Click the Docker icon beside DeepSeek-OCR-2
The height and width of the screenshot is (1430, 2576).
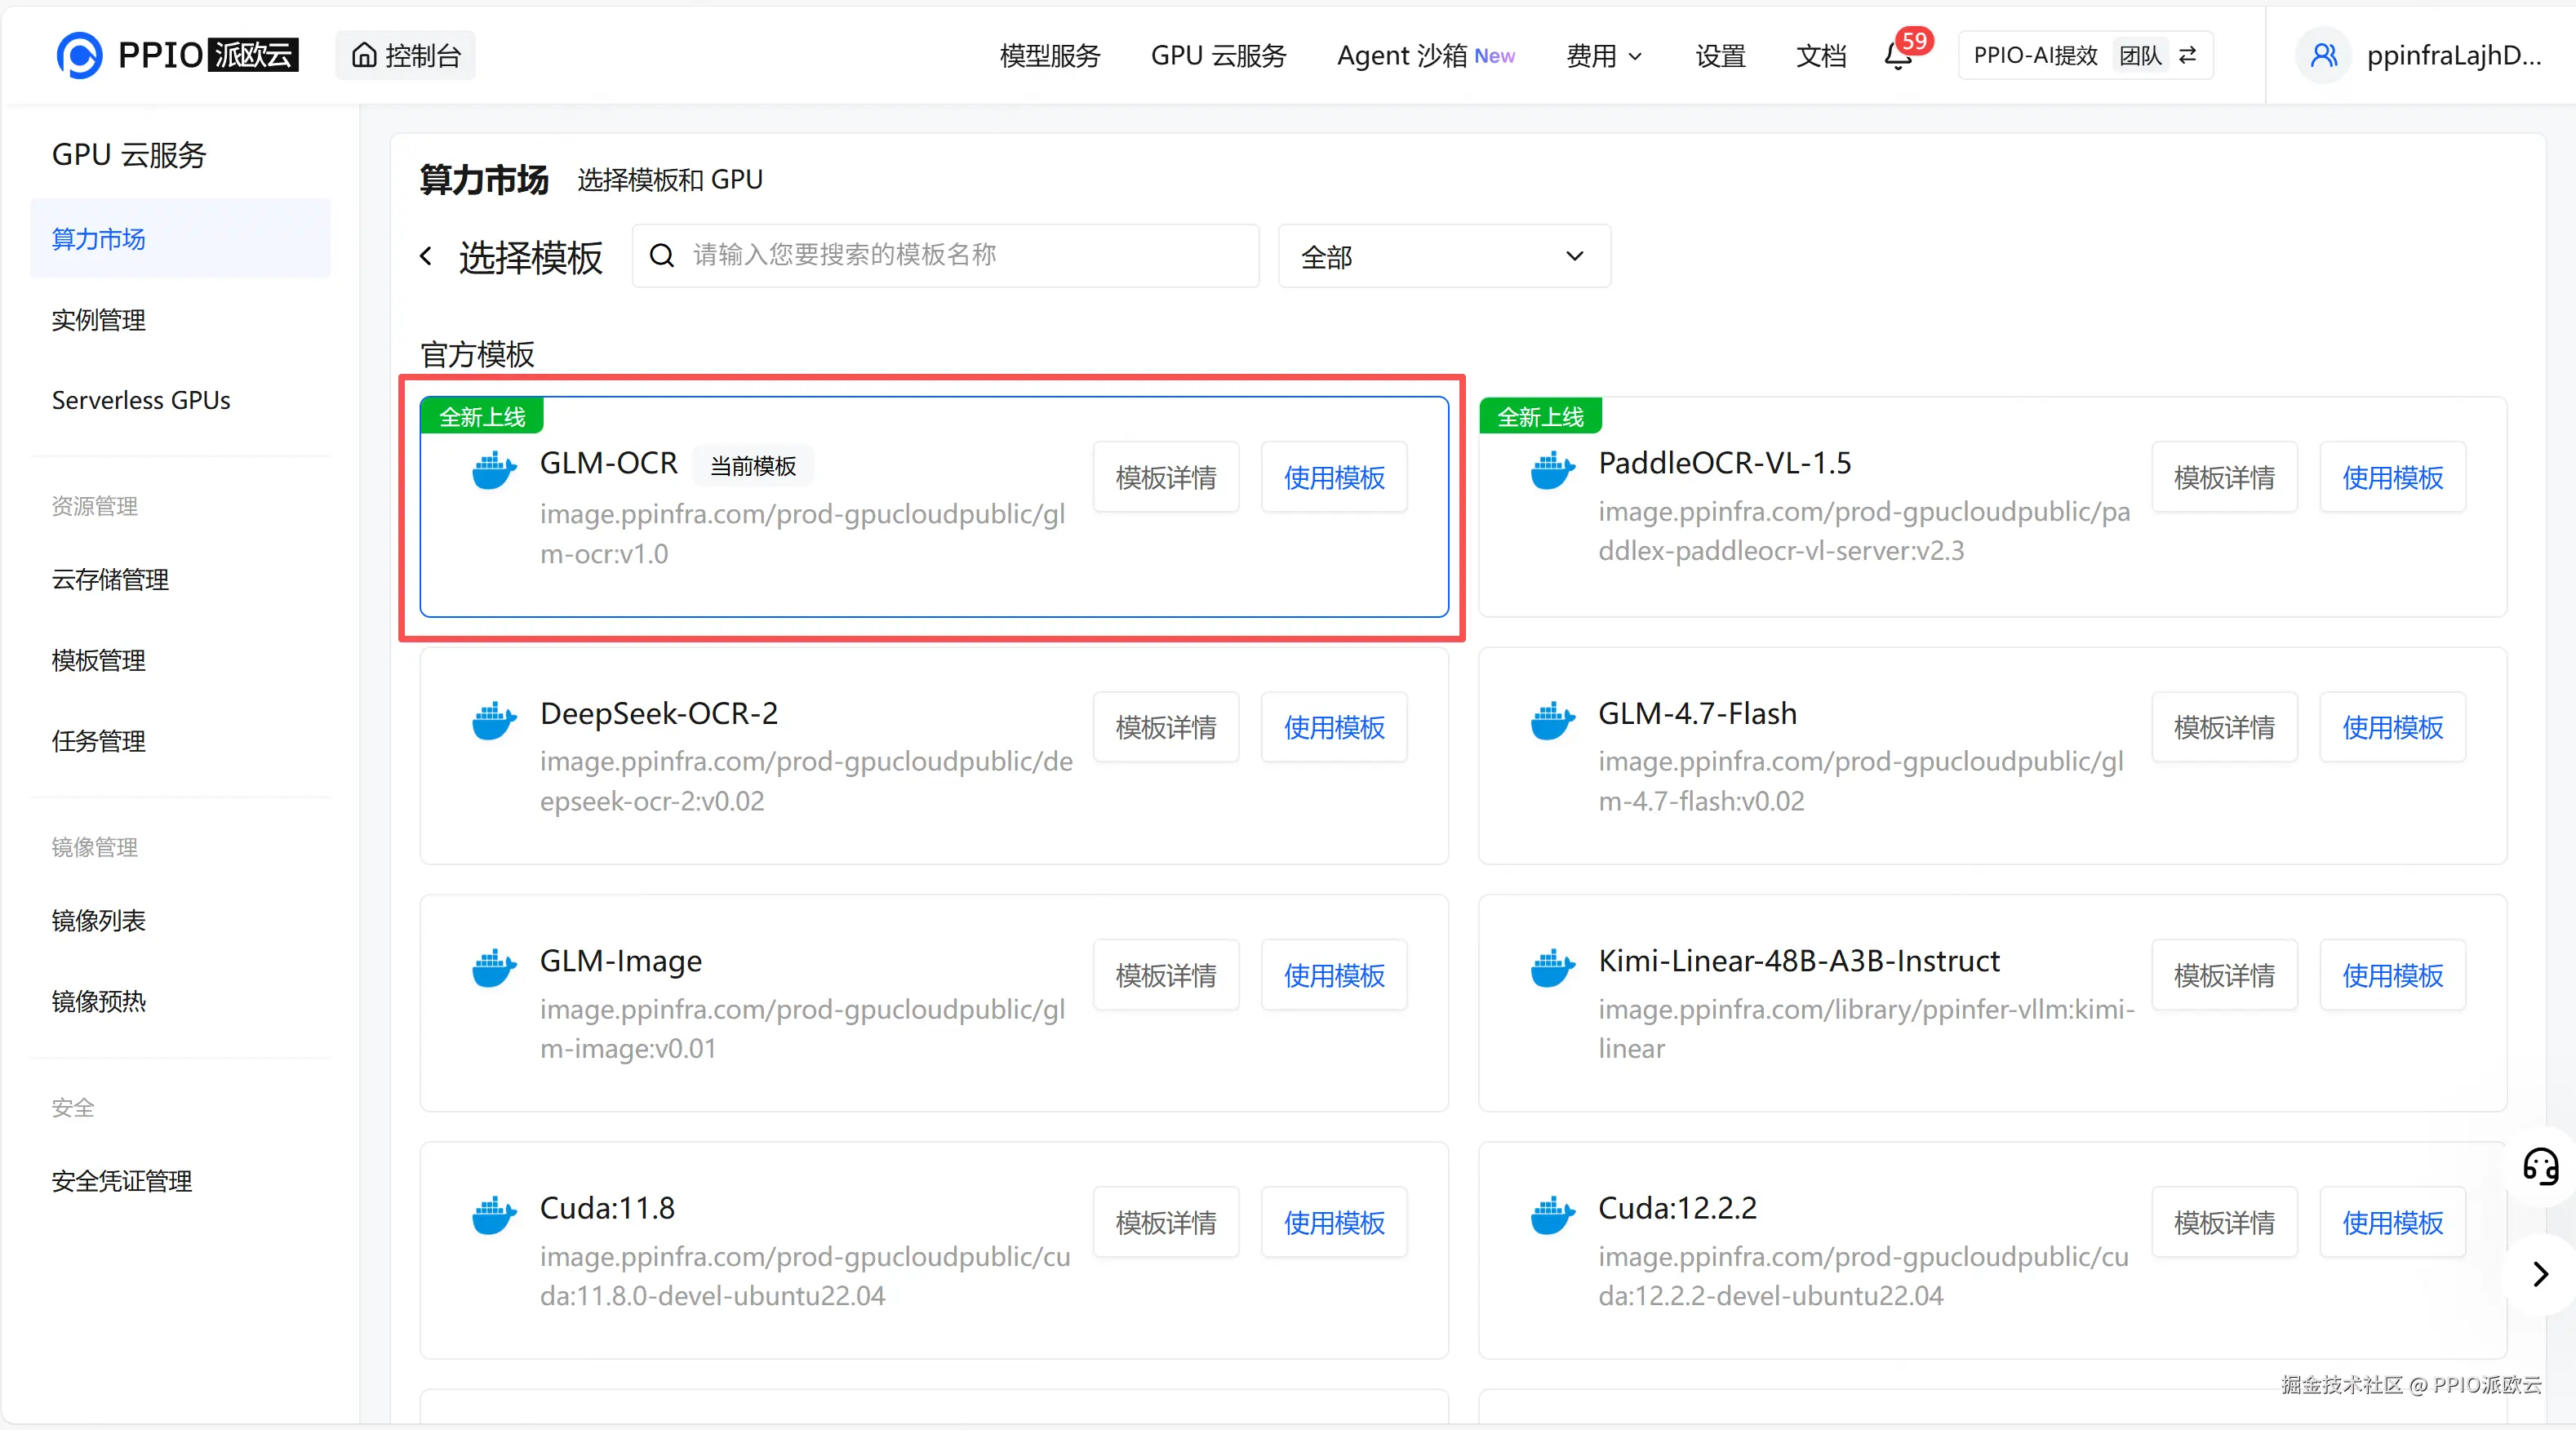(x=494, y=720)
